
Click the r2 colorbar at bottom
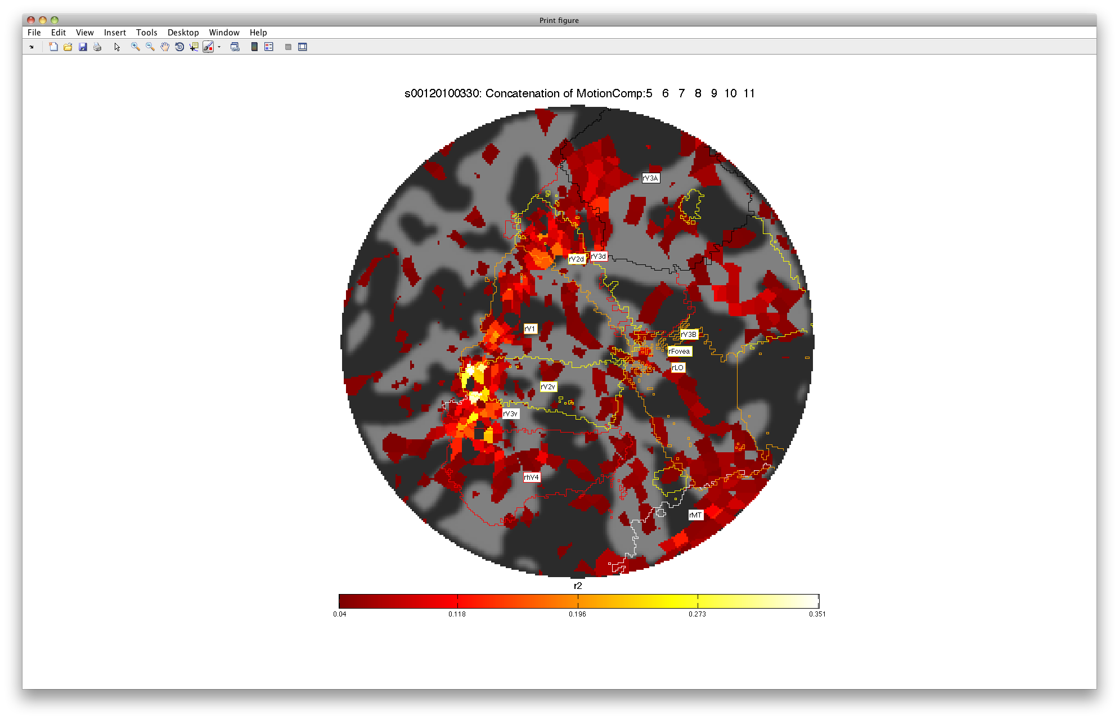click(x=578, y=601)
